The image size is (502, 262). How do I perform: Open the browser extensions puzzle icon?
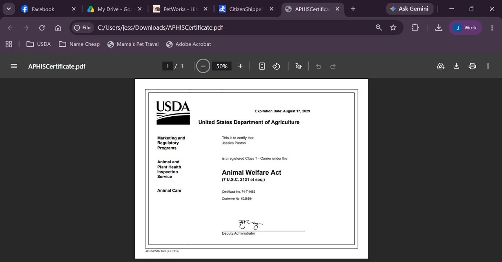coord(415,27)
